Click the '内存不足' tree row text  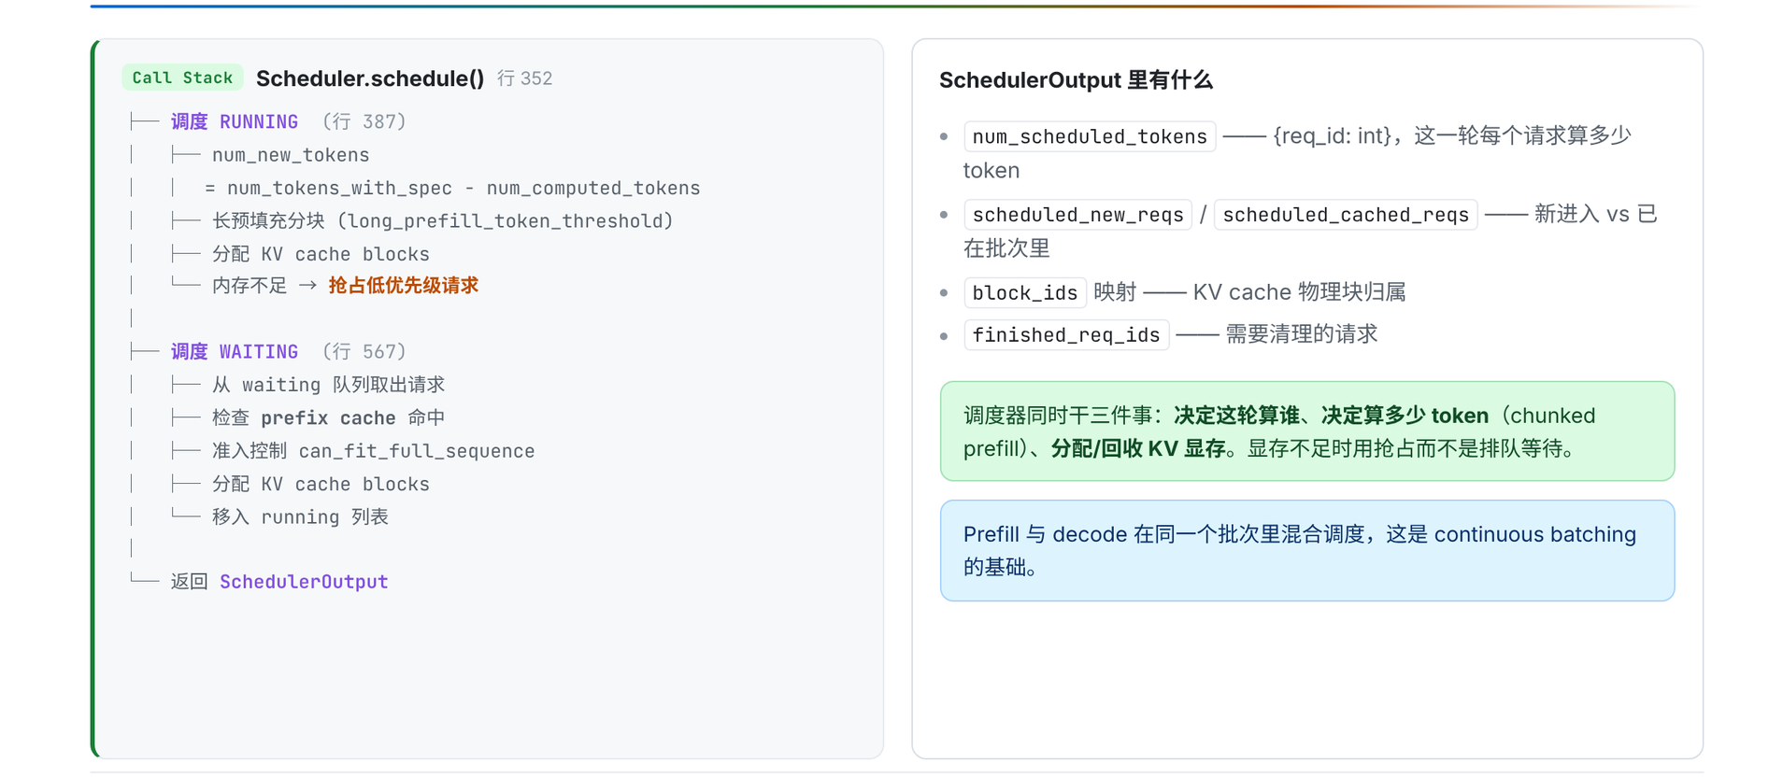(x=250, y=286)
